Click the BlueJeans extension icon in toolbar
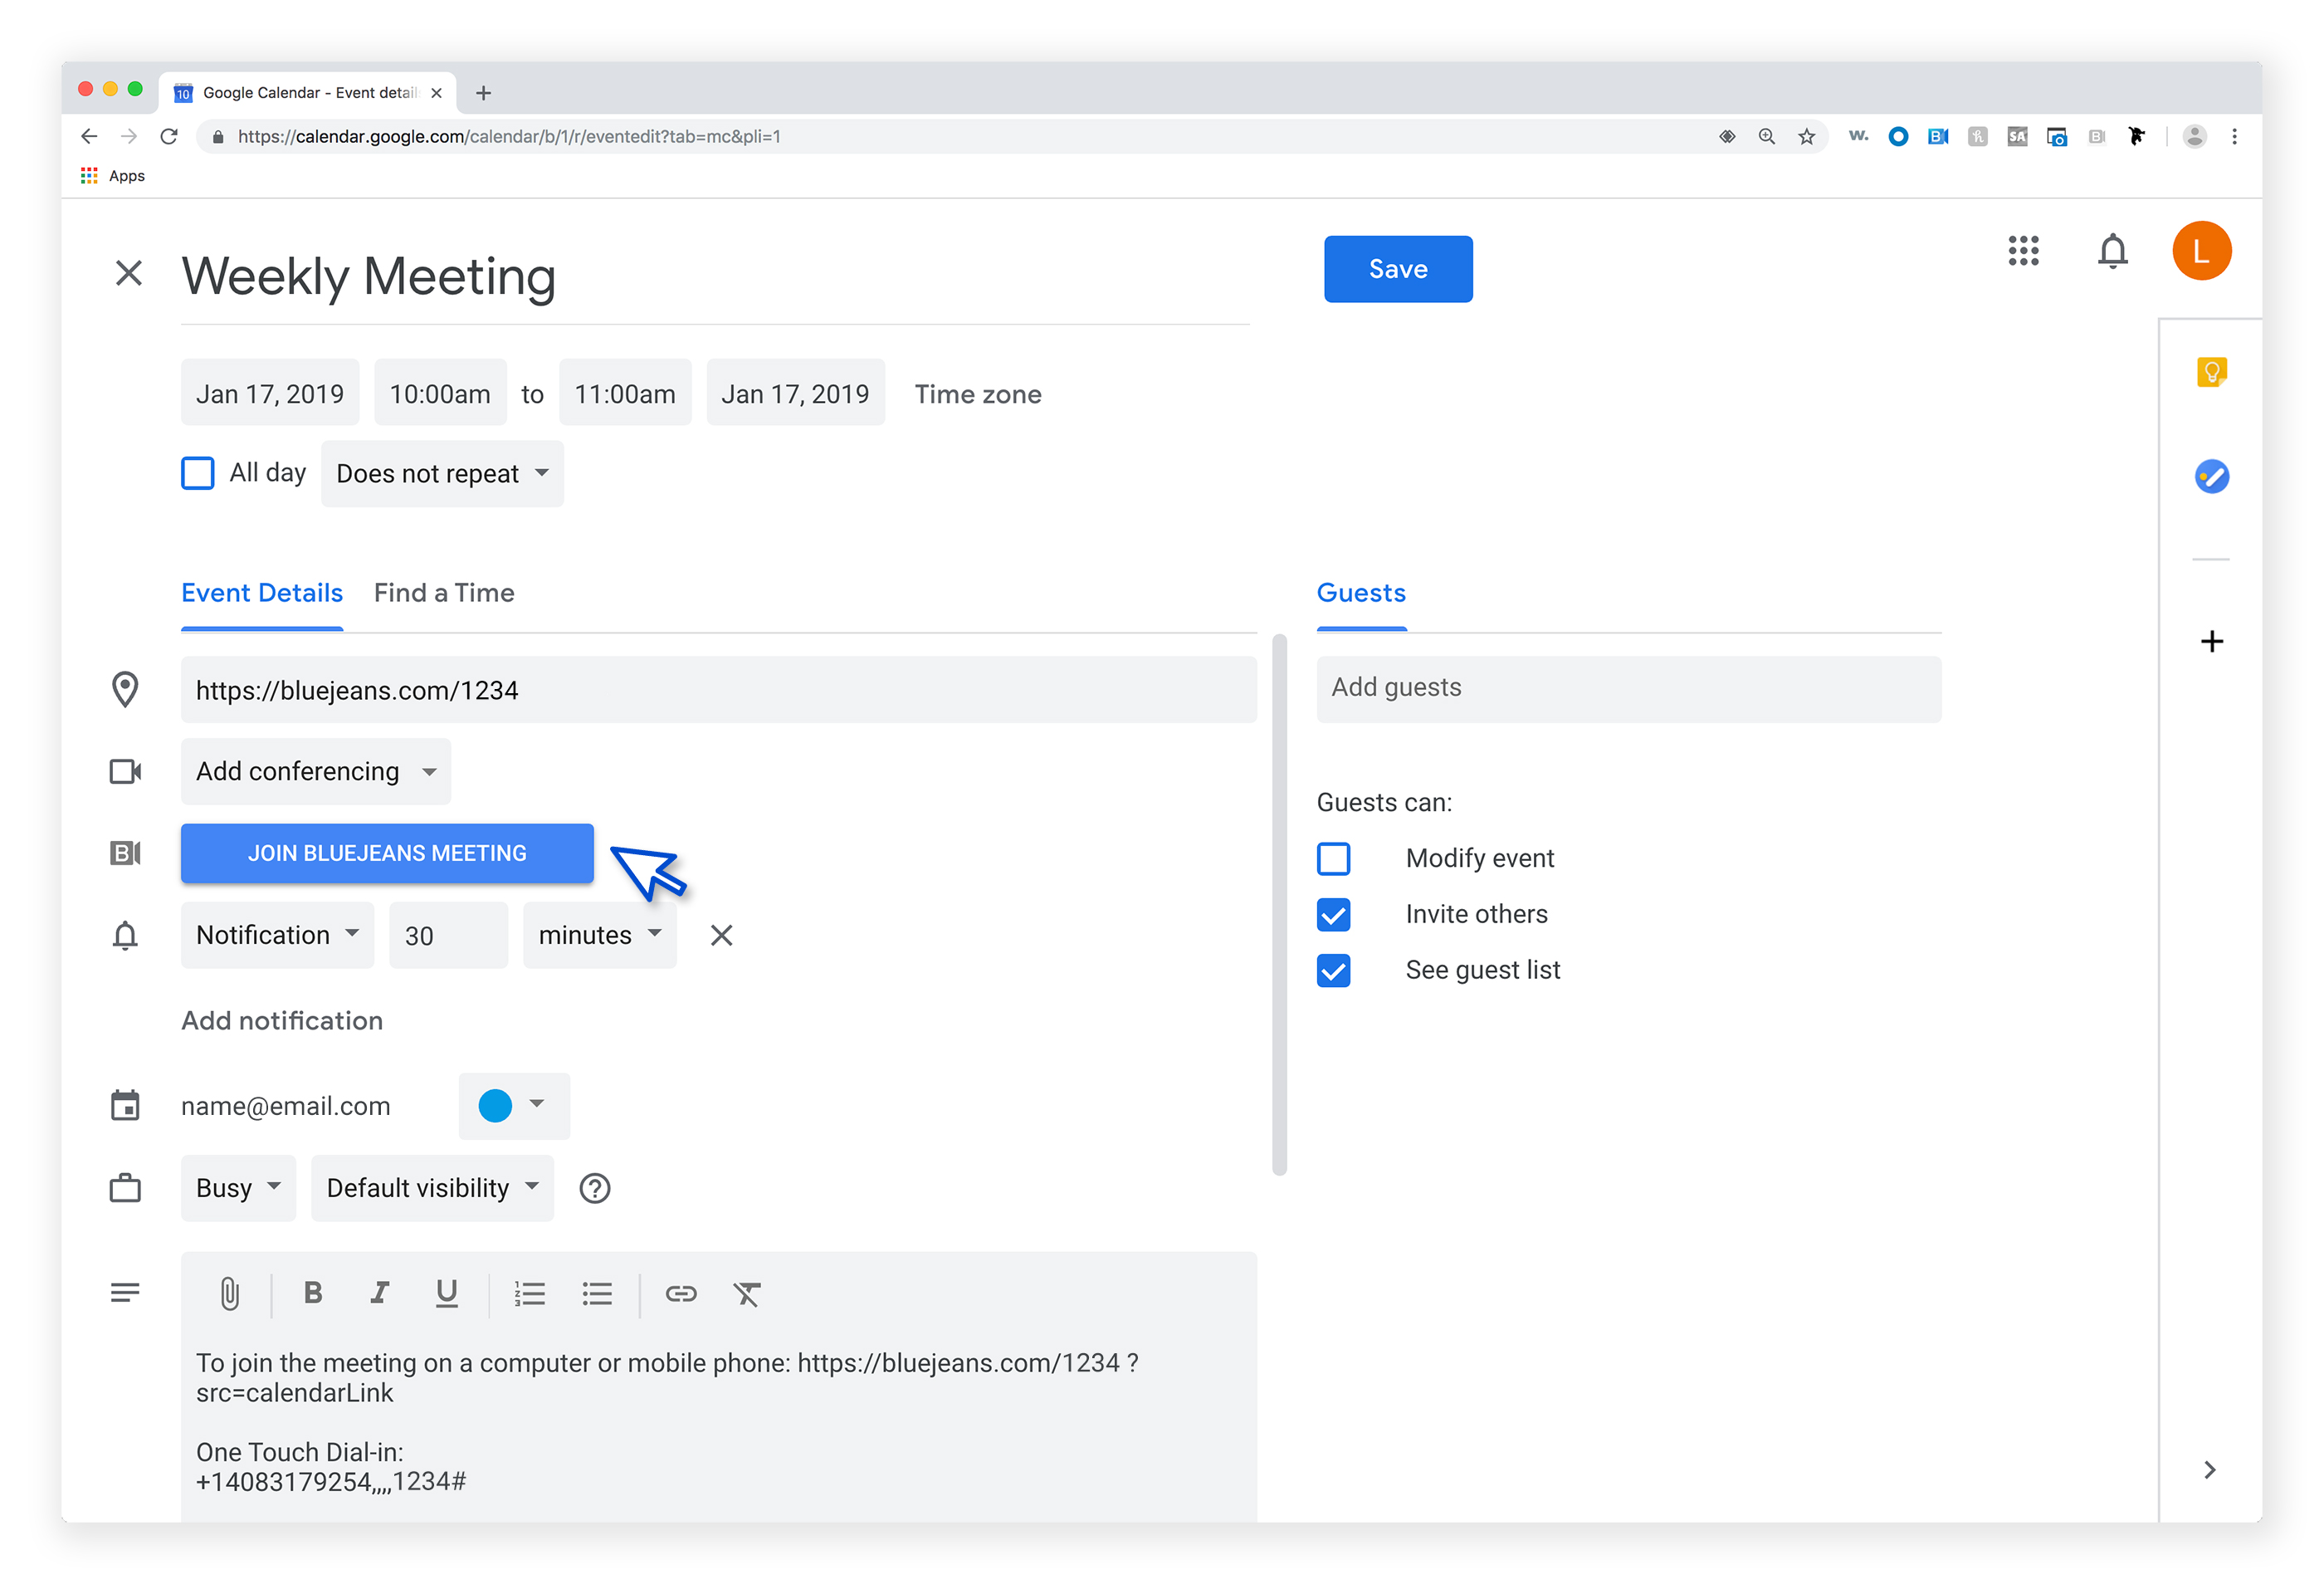 [1938, 136]
